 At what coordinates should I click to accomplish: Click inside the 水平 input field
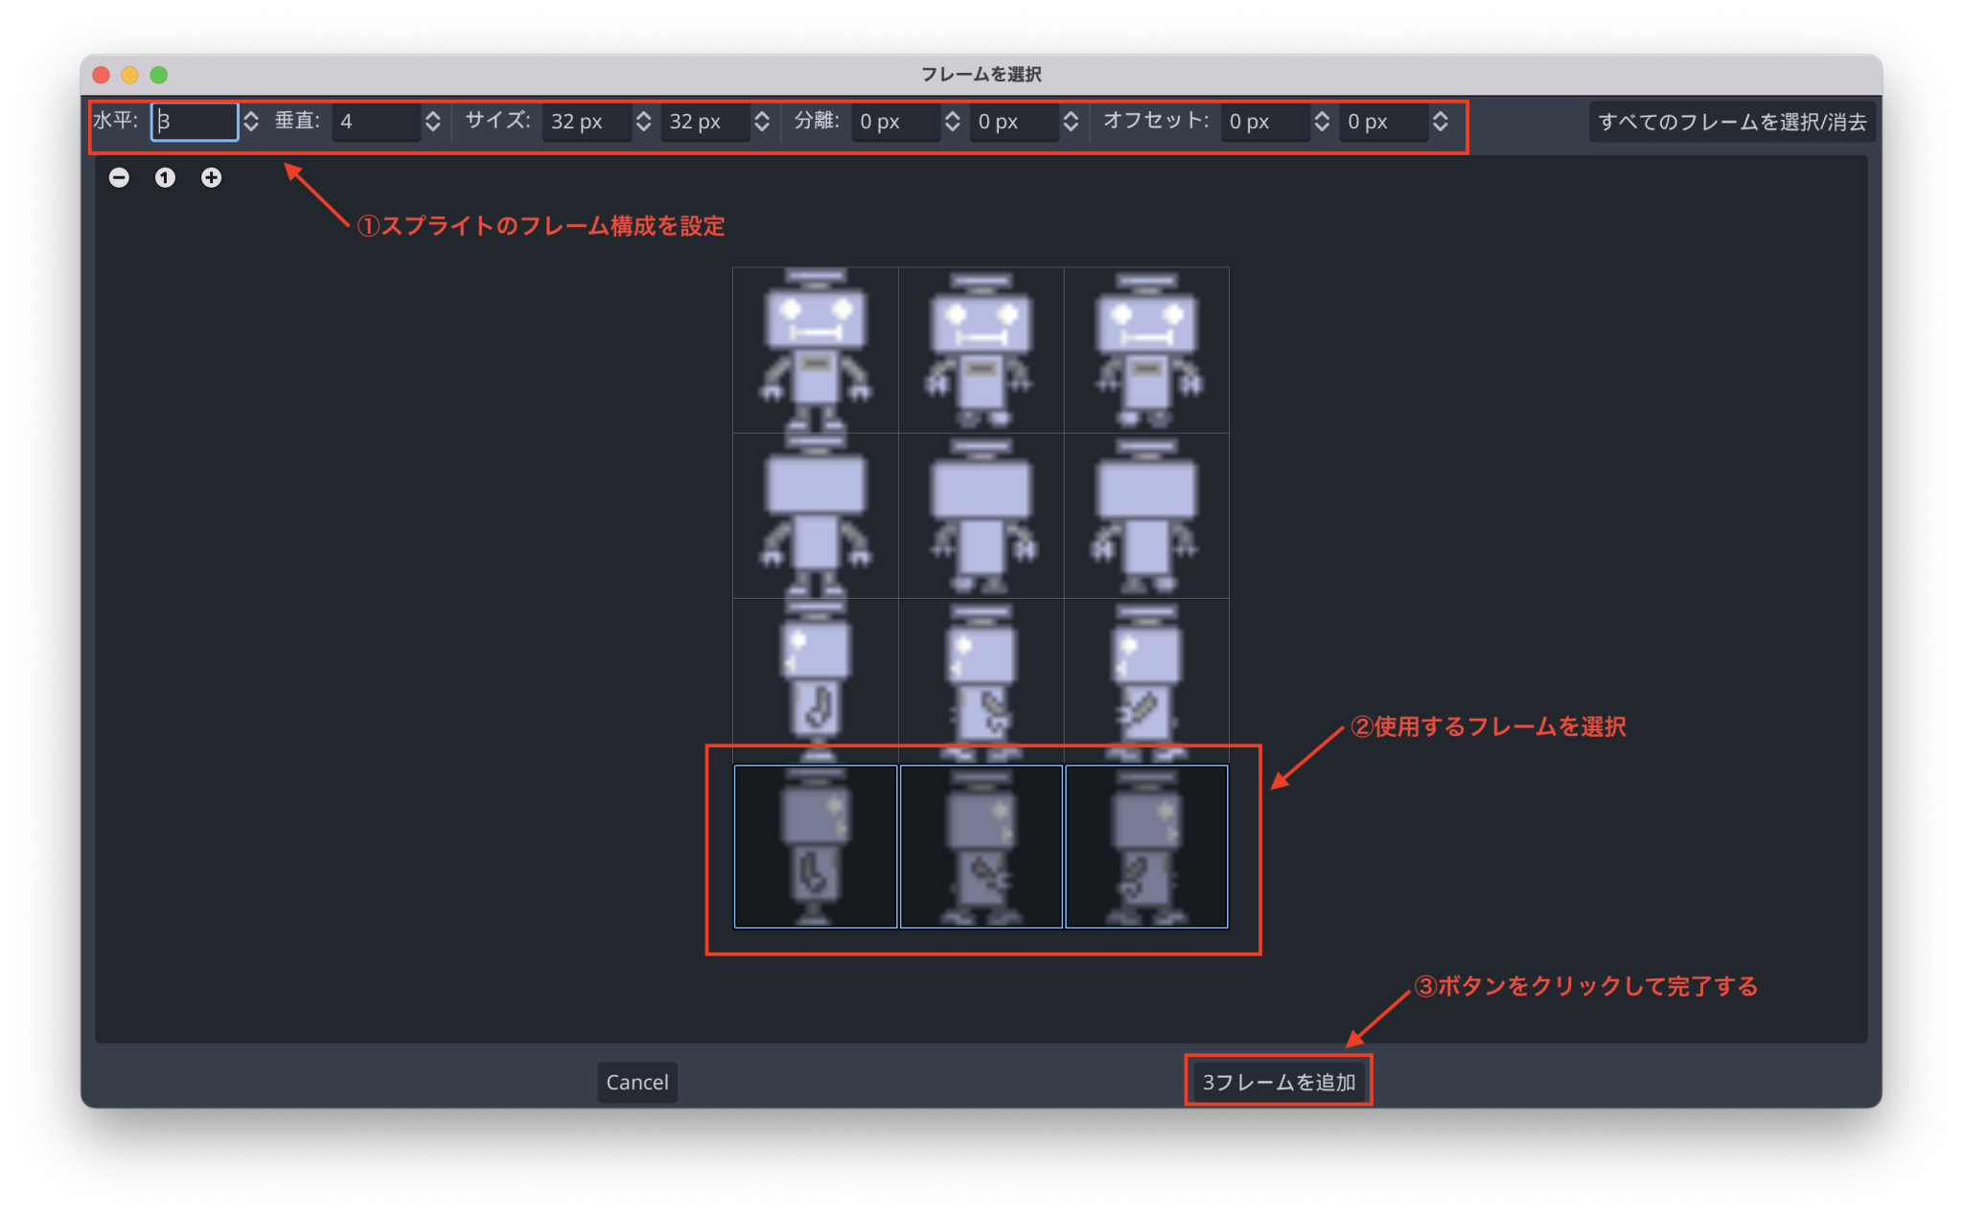(195, 122)
